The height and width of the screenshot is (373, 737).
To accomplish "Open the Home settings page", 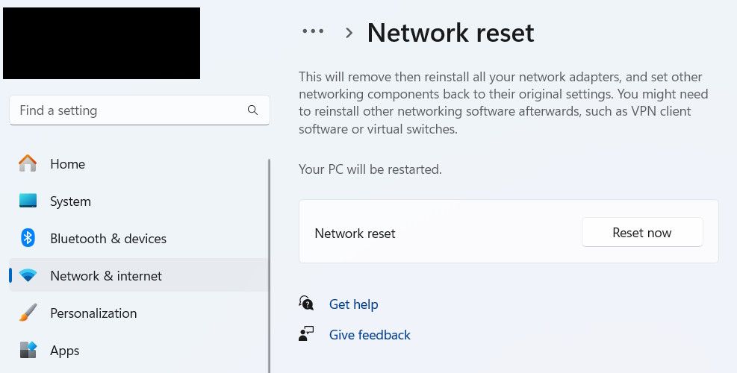I will pyautogui.click(x=139, y=164).
